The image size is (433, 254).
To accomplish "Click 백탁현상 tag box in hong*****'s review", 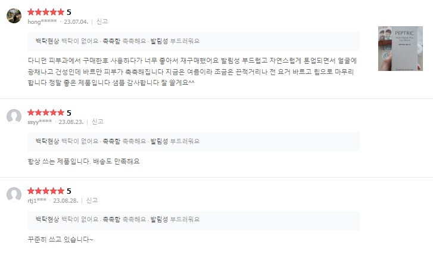I will (194, 41).
